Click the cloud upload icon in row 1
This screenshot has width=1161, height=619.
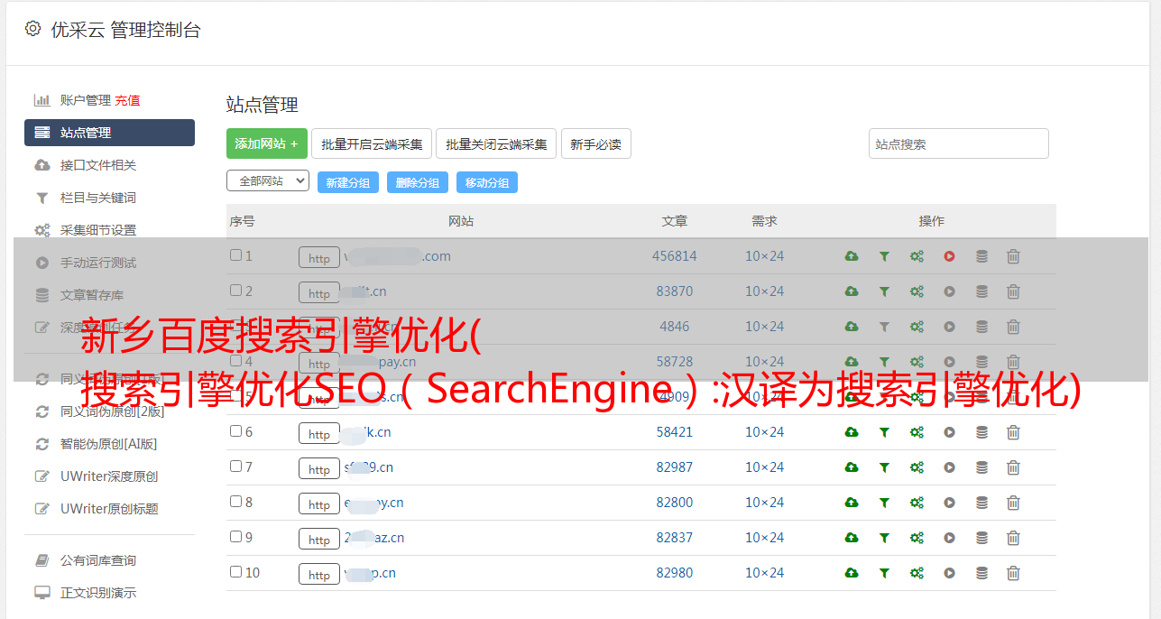point(851,256)
